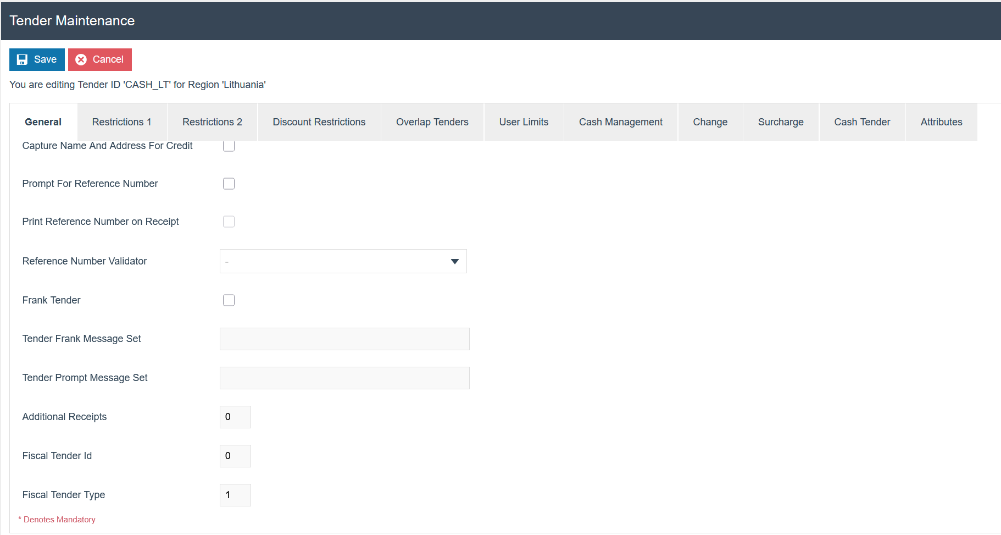The image size is (1001, 535).
Task: Open the Reference Number Validator dropdown
Action: coord(343,261)
